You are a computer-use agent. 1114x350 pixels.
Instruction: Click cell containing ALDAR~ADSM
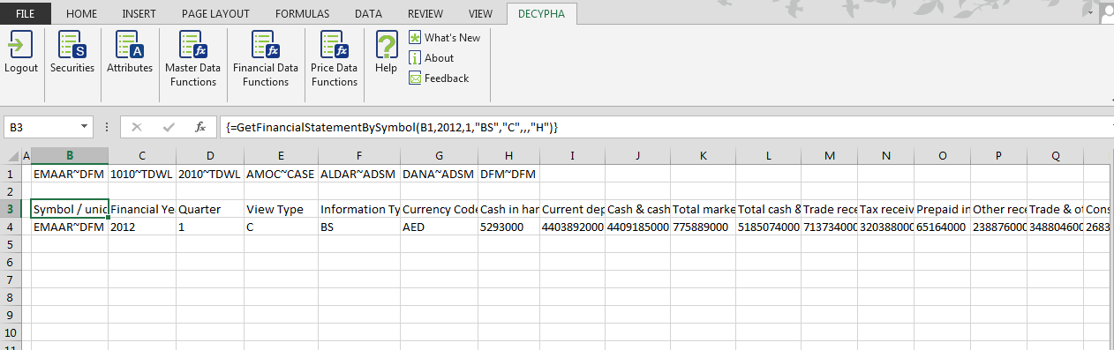pos(358,175)
